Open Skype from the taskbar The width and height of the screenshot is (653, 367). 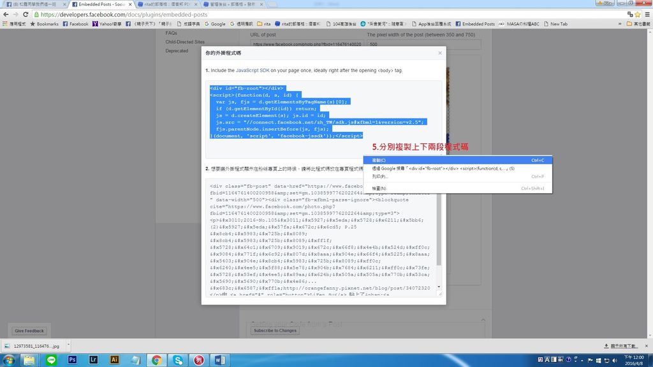tap(178, 360)
